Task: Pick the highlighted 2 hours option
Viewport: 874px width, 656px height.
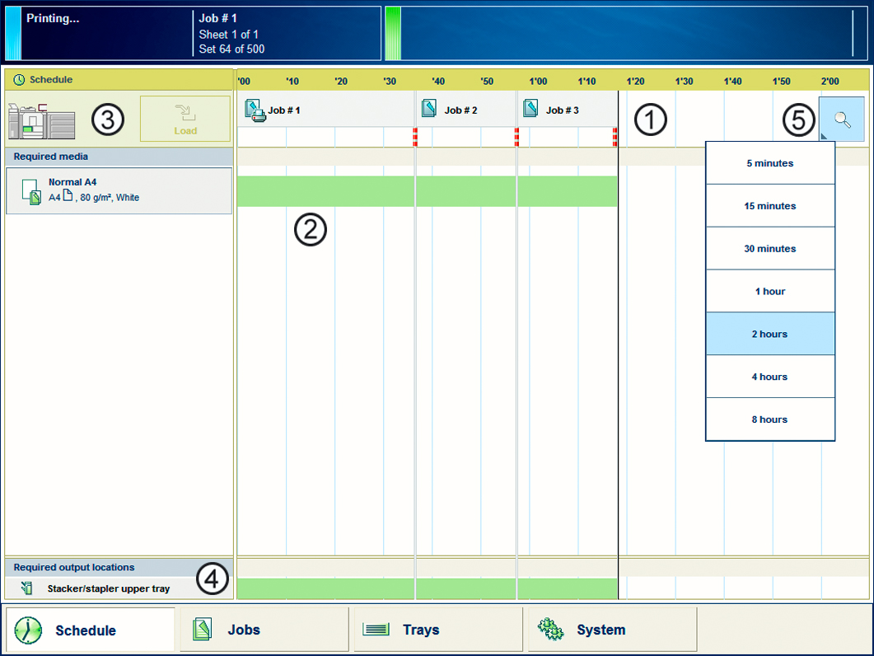Action: [x=770, y=334]
